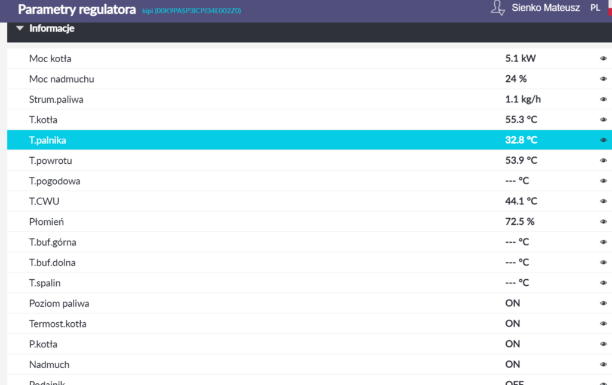Expand the Sienko Mateusz user menu
612x385 pixels.
[x=545, y=8]
